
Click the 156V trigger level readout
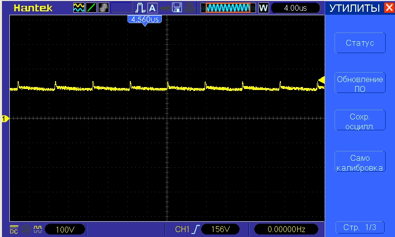pos(220,229)
